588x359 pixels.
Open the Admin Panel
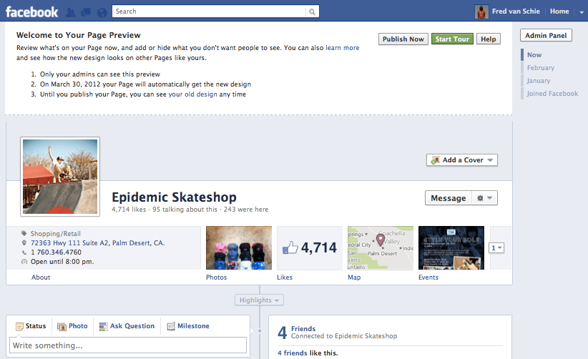[546, 35]
